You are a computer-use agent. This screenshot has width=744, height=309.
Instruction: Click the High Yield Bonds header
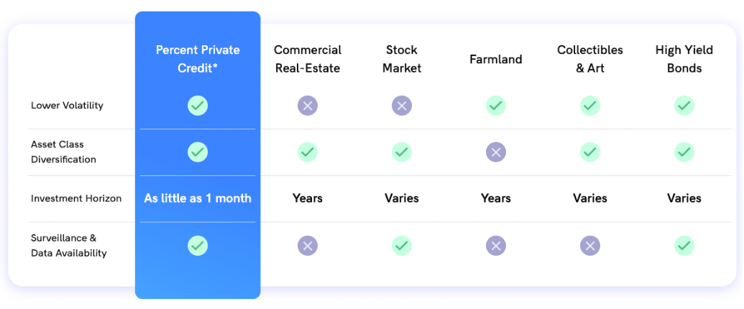[684, 59]
